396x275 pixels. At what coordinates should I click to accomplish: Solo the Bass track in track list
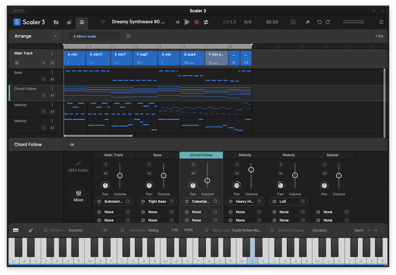click(43, 79)
